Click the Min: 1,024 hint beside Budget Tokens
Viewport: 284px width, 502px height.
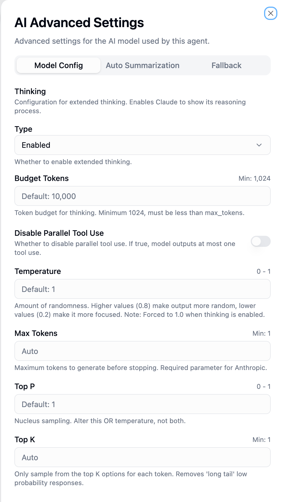(x=255, y=178)
